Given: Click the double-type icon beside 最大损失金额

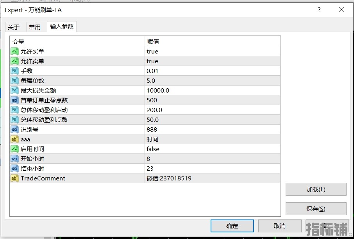Looking at the screenshot, I should coord(14,90).
